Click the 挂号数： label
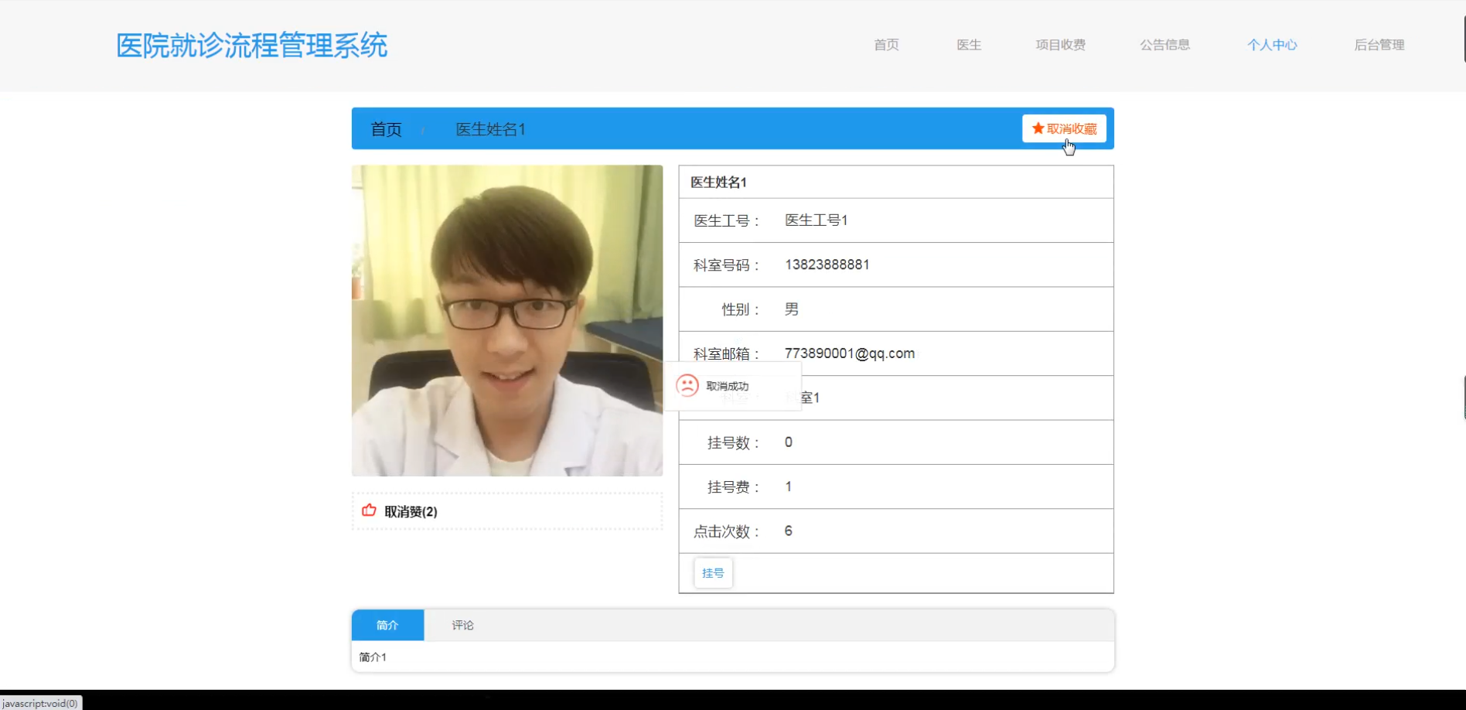The image size is (1466, 710). pyautogui.click(x=734, y=443)
